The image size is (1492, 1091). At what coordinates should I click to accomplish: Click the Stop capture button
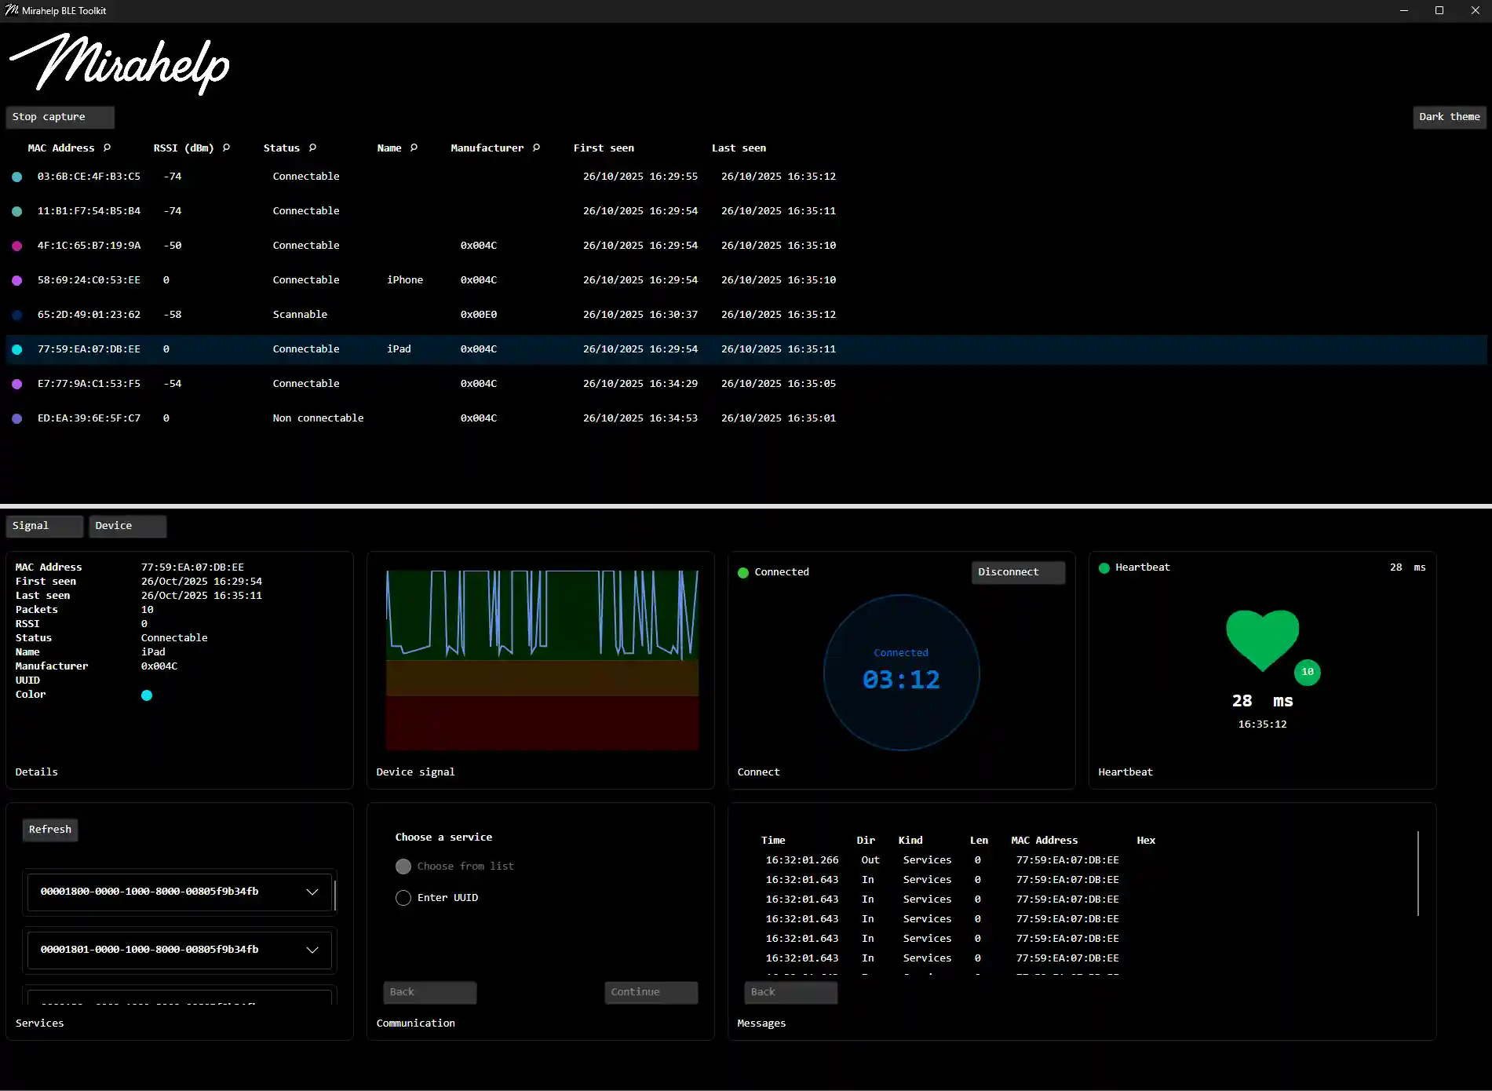(60, 117)
